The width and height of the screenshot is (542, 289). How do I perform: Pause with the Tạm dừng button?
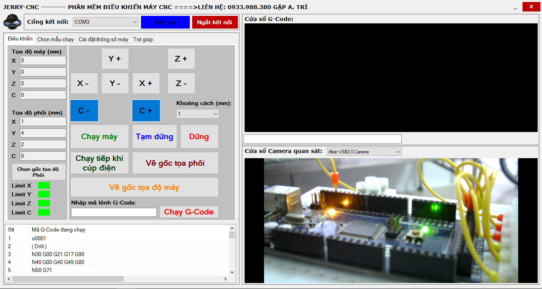tap(154, 137)
